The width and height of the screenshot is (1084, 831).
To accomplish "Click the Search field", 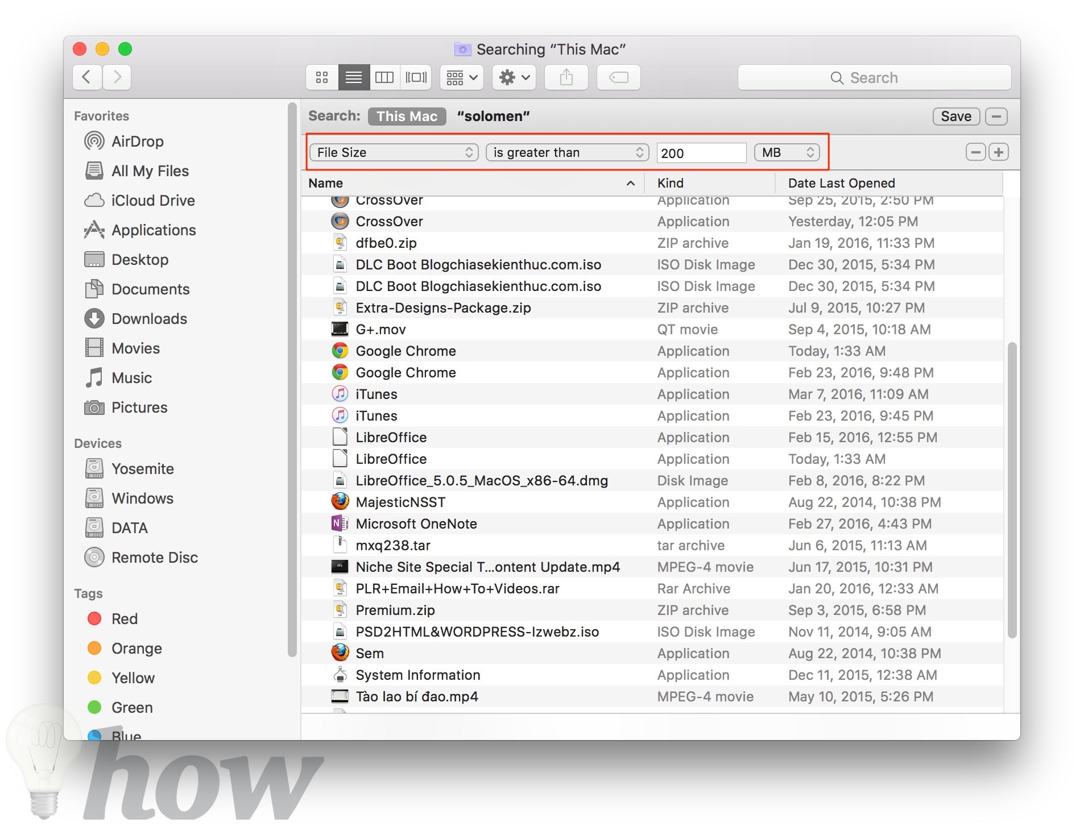I will 875,77.
